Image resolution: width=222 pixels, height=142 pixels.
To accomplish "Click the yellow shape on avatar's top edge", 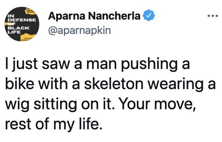I will [x=30, y=11].
